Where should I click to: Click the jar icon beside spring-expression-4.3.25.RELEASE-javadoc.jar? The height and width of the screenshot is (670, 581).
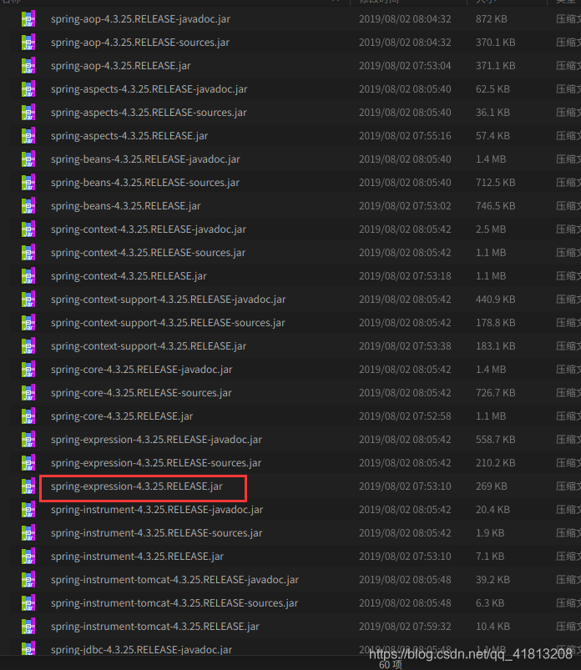pos(28,440)
